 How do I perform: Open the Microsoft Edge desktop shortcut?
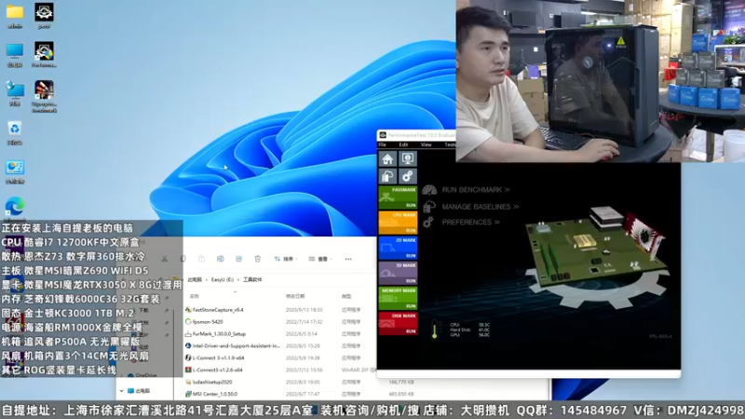[x=15, y=207]
